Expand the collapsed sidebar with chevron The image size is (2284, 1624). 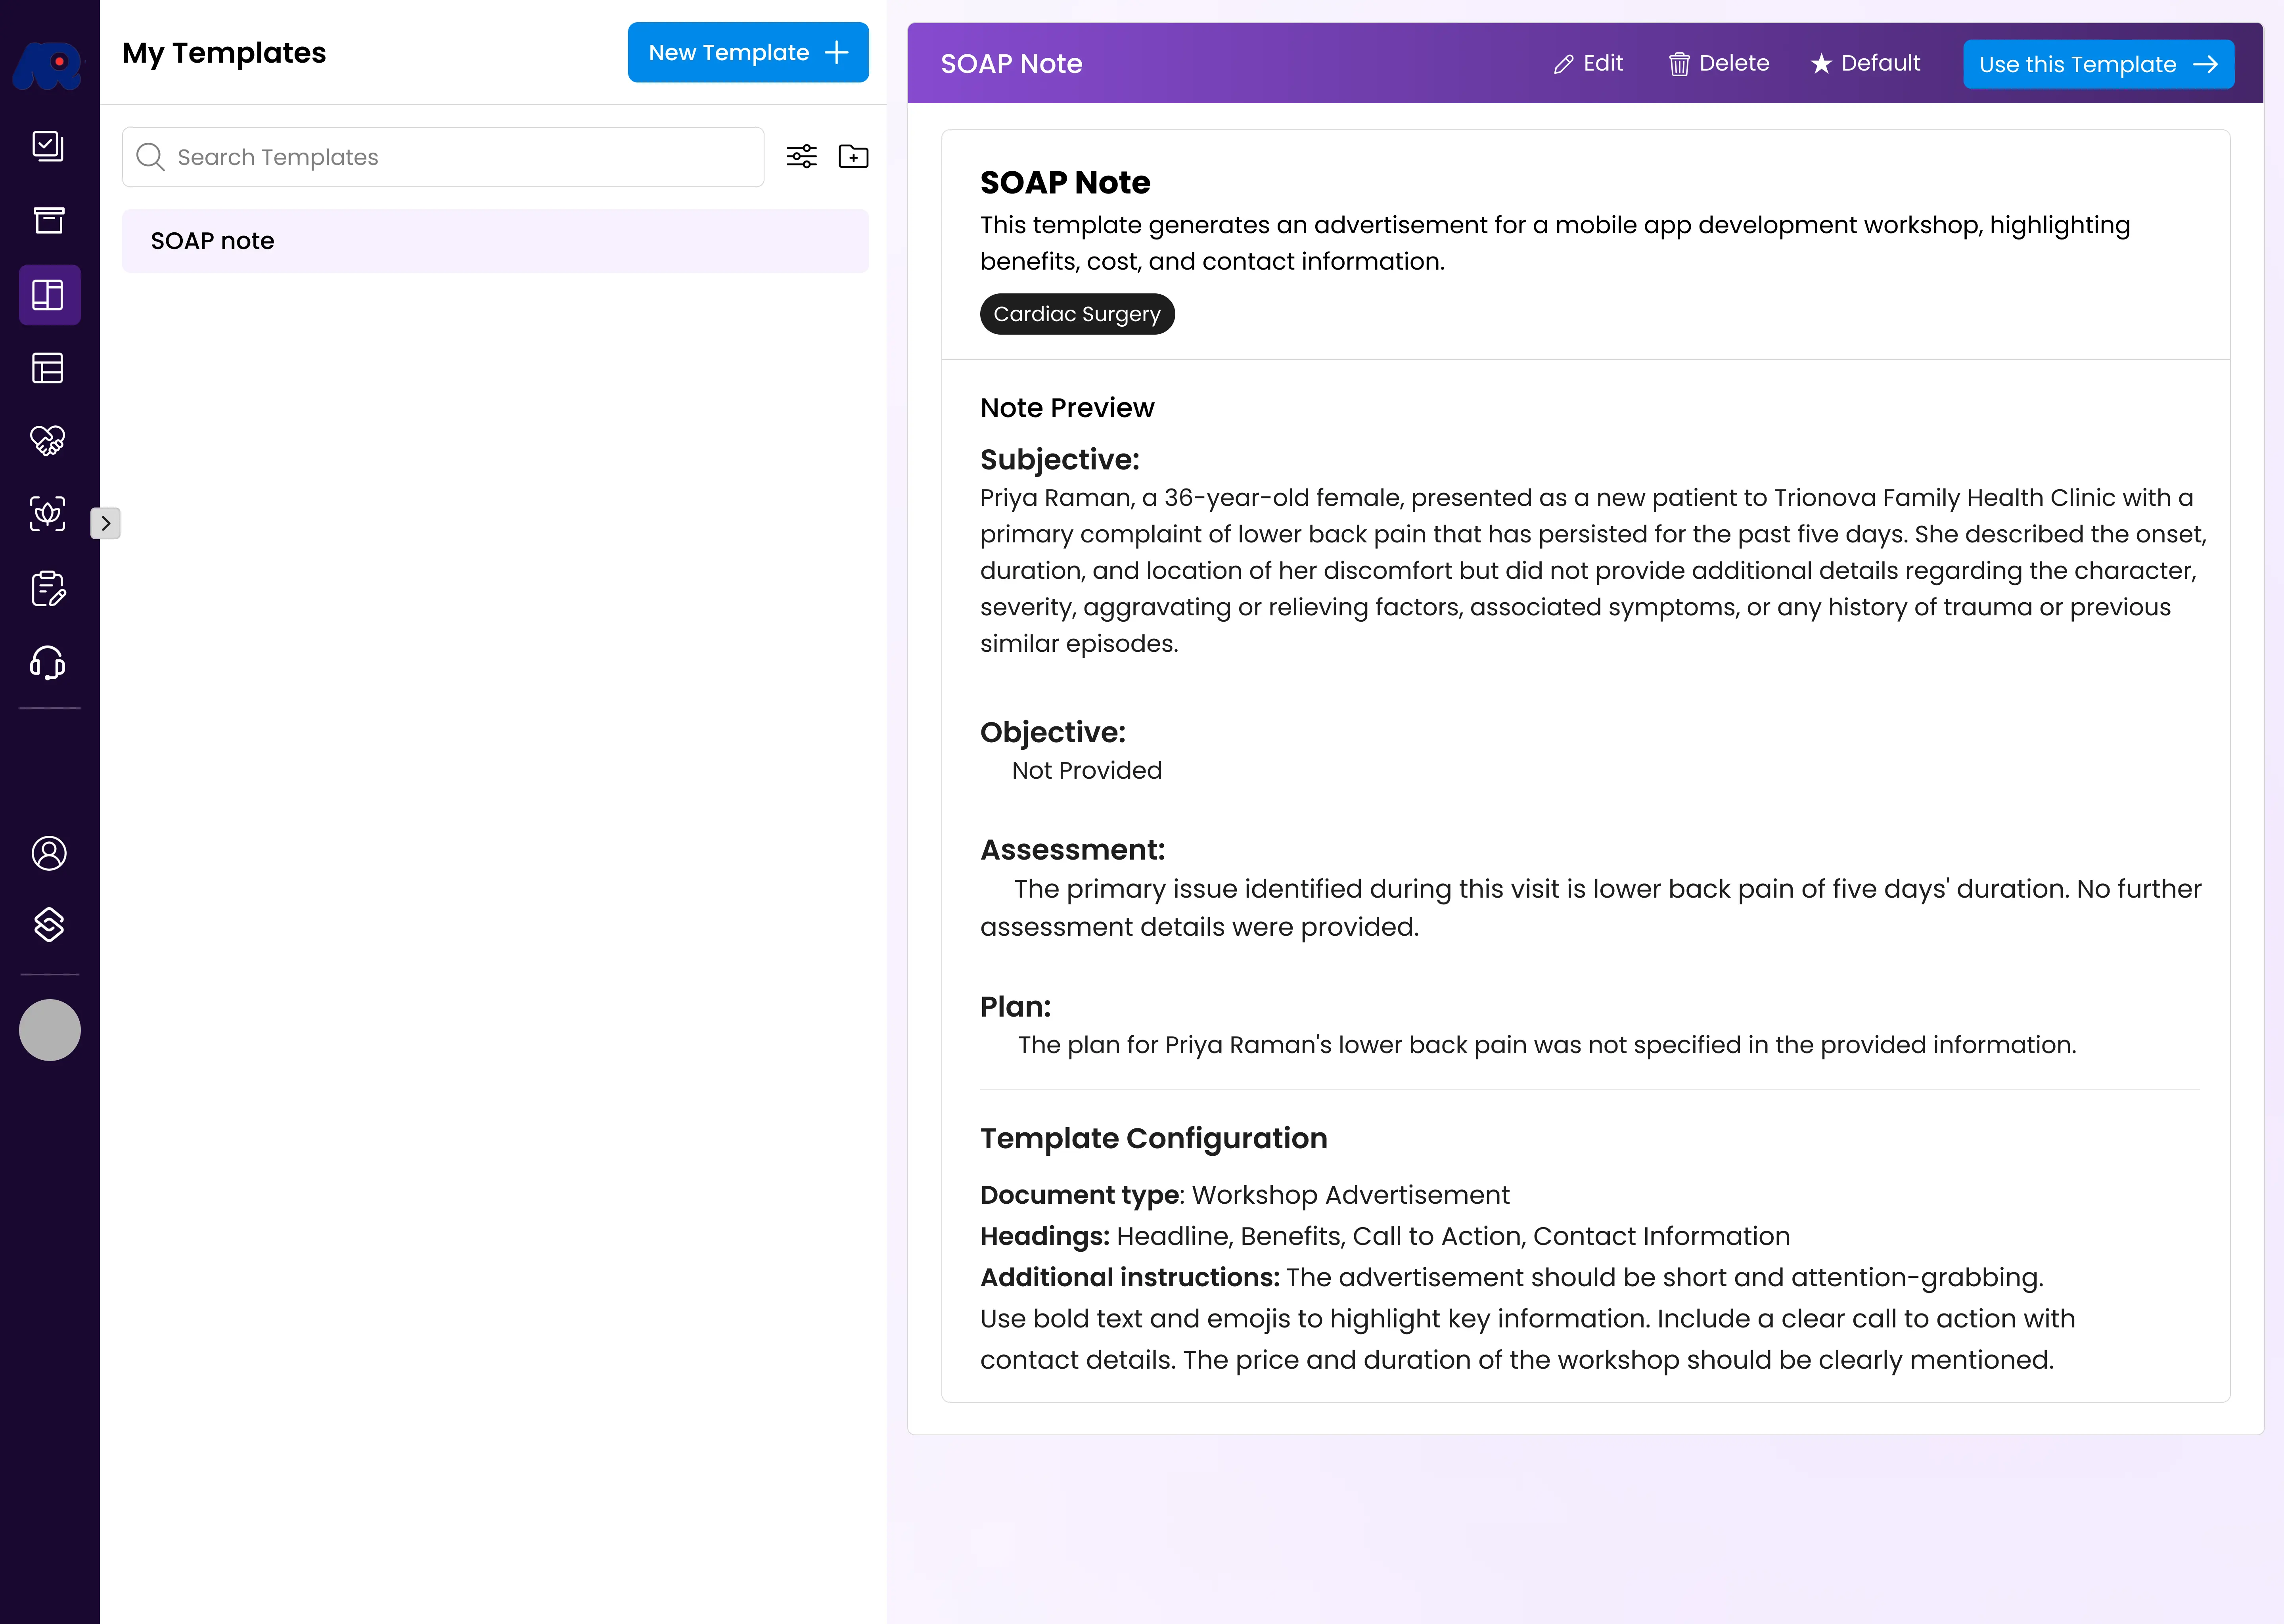106,523
